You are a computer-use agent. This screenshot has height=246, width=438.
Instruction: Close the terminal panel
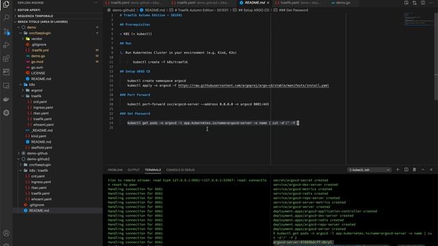(x=431, y=169)
